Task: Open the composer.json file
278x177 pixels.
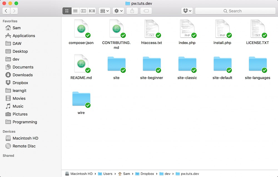Action: [x=81, y=28]
